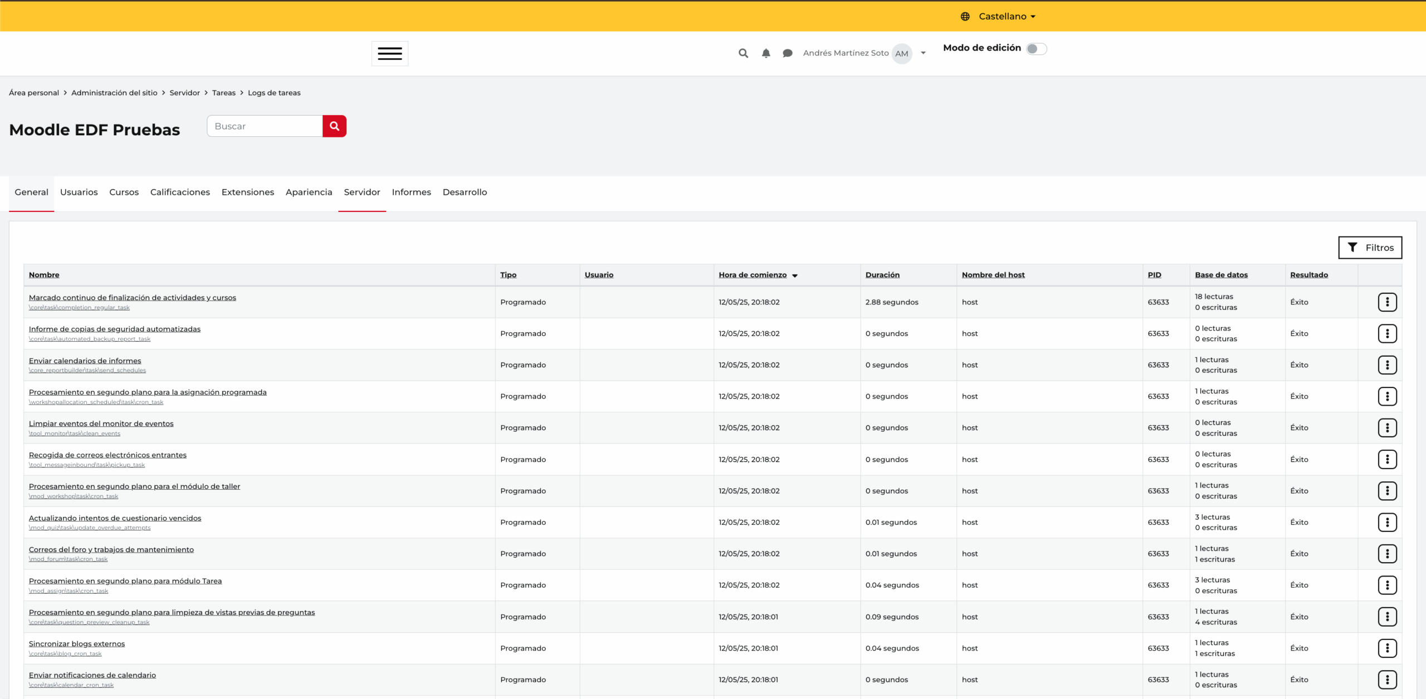Click the \mod_forum\task\cron_task class link
1426x699 pixels.
tap(68, 559)
